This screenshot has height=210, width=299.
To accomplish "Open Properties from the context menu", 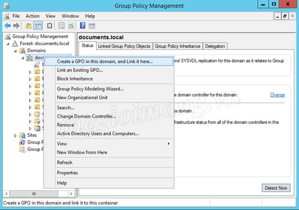I will click(109, 173).
